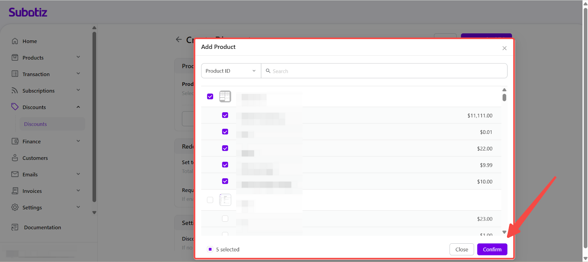The width and height of the screenshot is (588, 262).
Task: Click the Documentation icon in sidebar
Action: click(x=15, y=228)
